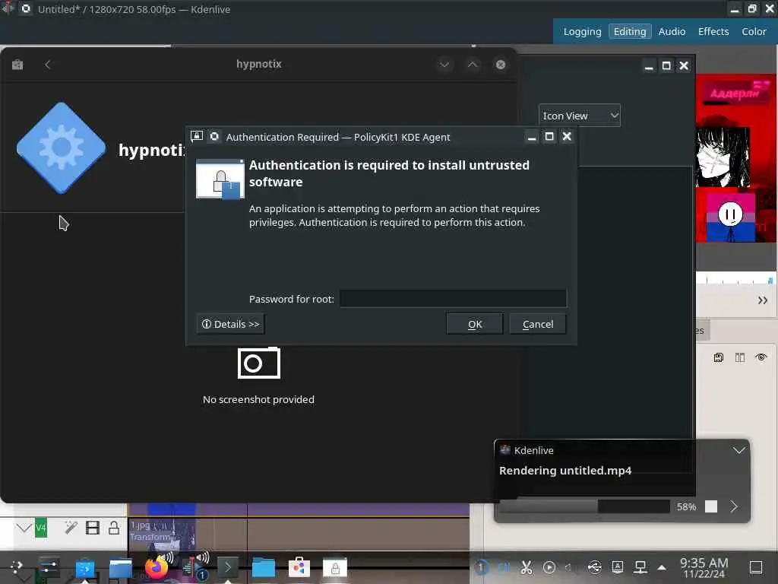Screen dimensions: 778x584
Task: Open the Icon View dropdown
Action: [579, 116]
